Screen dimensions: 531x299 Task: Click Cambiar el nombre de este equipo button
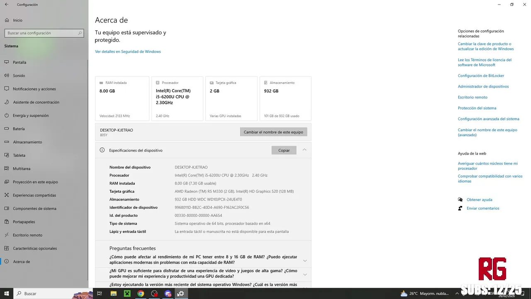[x=273, y=132]
